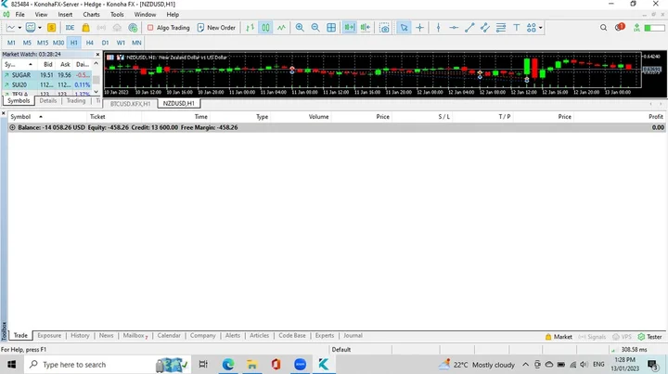Viewport: 668px width, 374px height.
Task: Open the MetaEditor IDE icon
Action: [x=70, y=28]
